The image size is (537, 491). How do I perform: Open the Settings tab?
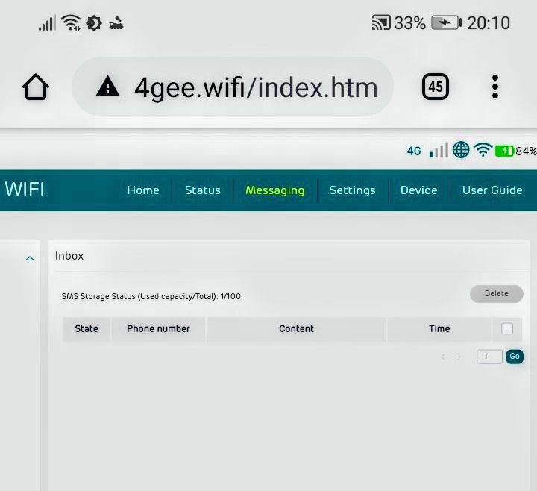coord(352,190)
